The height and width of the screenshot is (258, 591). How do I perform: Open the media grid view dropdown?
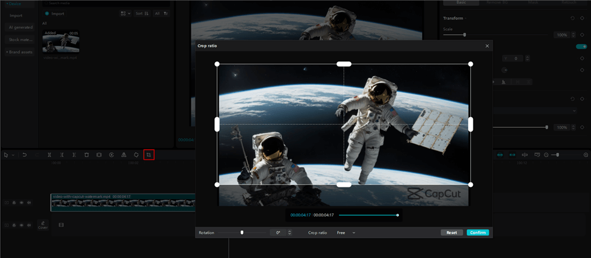click(x=125, y=14)
